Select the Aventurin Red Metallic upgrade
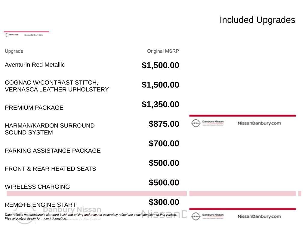The width and height of the screenshot is (308, 231). tap(35, 65)
